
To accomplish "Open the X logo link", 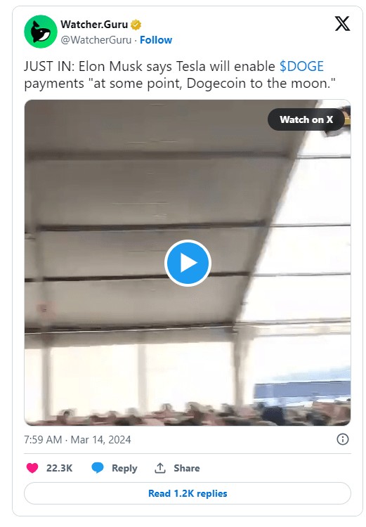I will tap(342, 23).
